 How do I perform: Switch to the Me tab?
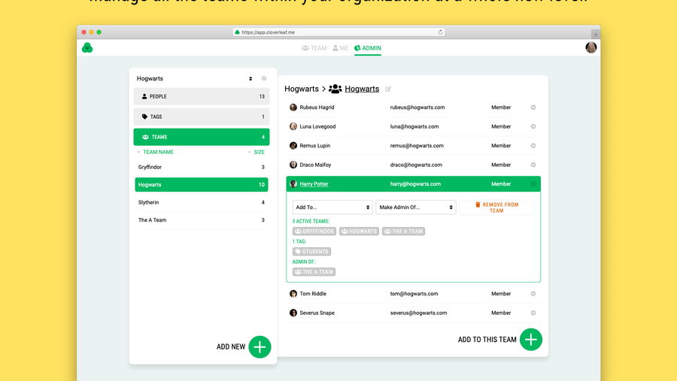(341, 48)
